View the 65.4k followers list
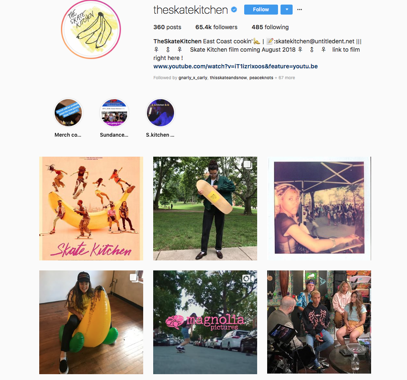407x380 pixels. click(x=216, y=27)
